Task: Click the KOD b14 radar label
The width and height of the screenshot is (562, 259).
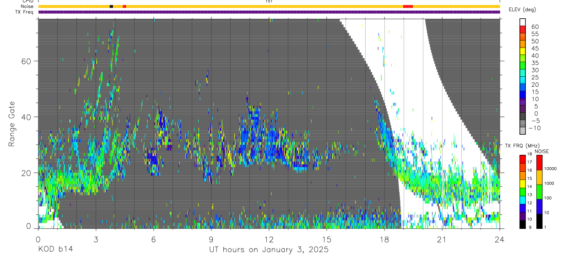Action: point(55,250)
